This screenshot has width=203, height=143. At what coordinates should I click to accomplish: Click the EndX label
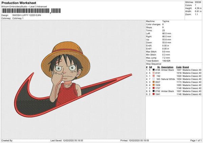tap(149, 46)
